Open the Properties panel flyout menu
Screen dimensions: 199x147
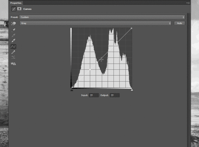tap(188, 3)
